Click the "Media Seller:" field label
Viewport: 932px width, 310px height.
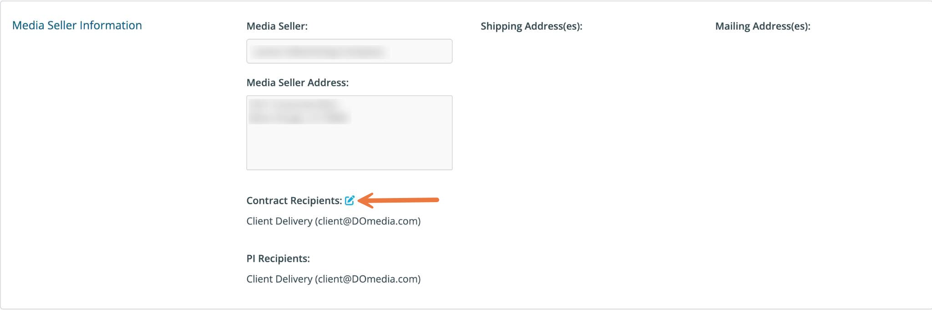tap(277, 26)
